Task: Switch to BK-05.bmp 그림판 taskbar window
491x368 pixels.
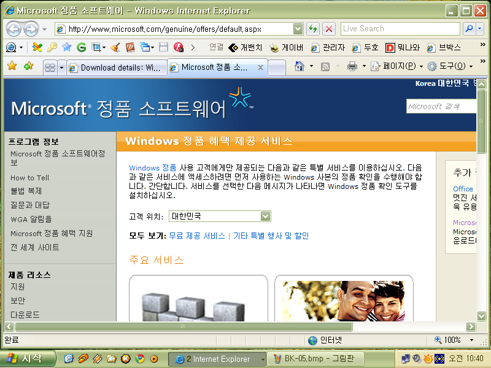Action: pyautogui.click(x=315, y=359)
